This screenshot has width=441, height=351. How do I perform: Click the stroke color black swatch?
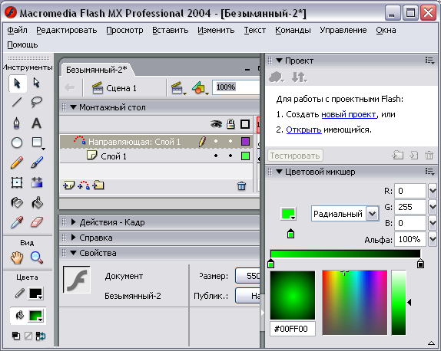point(35,294)
